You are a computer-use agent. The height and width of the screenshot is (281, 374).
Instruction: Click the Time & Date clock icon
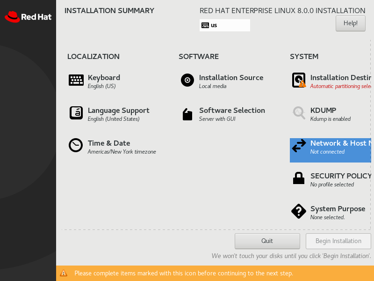(76, 145)
